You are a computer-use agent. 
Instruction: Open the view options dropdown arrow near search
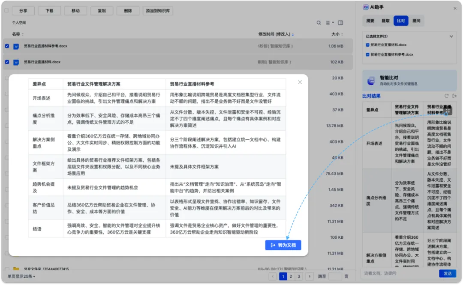point(334,22)
